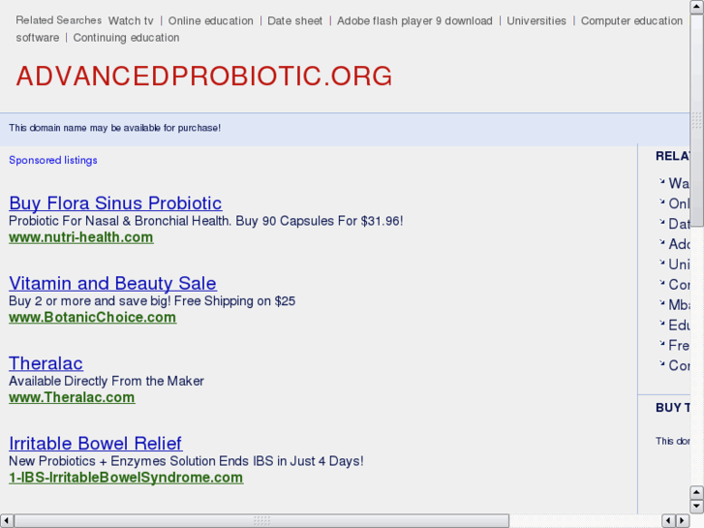The width and height of the screenshot is (704, 528).
Task: Click the ADVANCEDPROBIOTIC.ORG site title
Action: click(x=204, y=76)
